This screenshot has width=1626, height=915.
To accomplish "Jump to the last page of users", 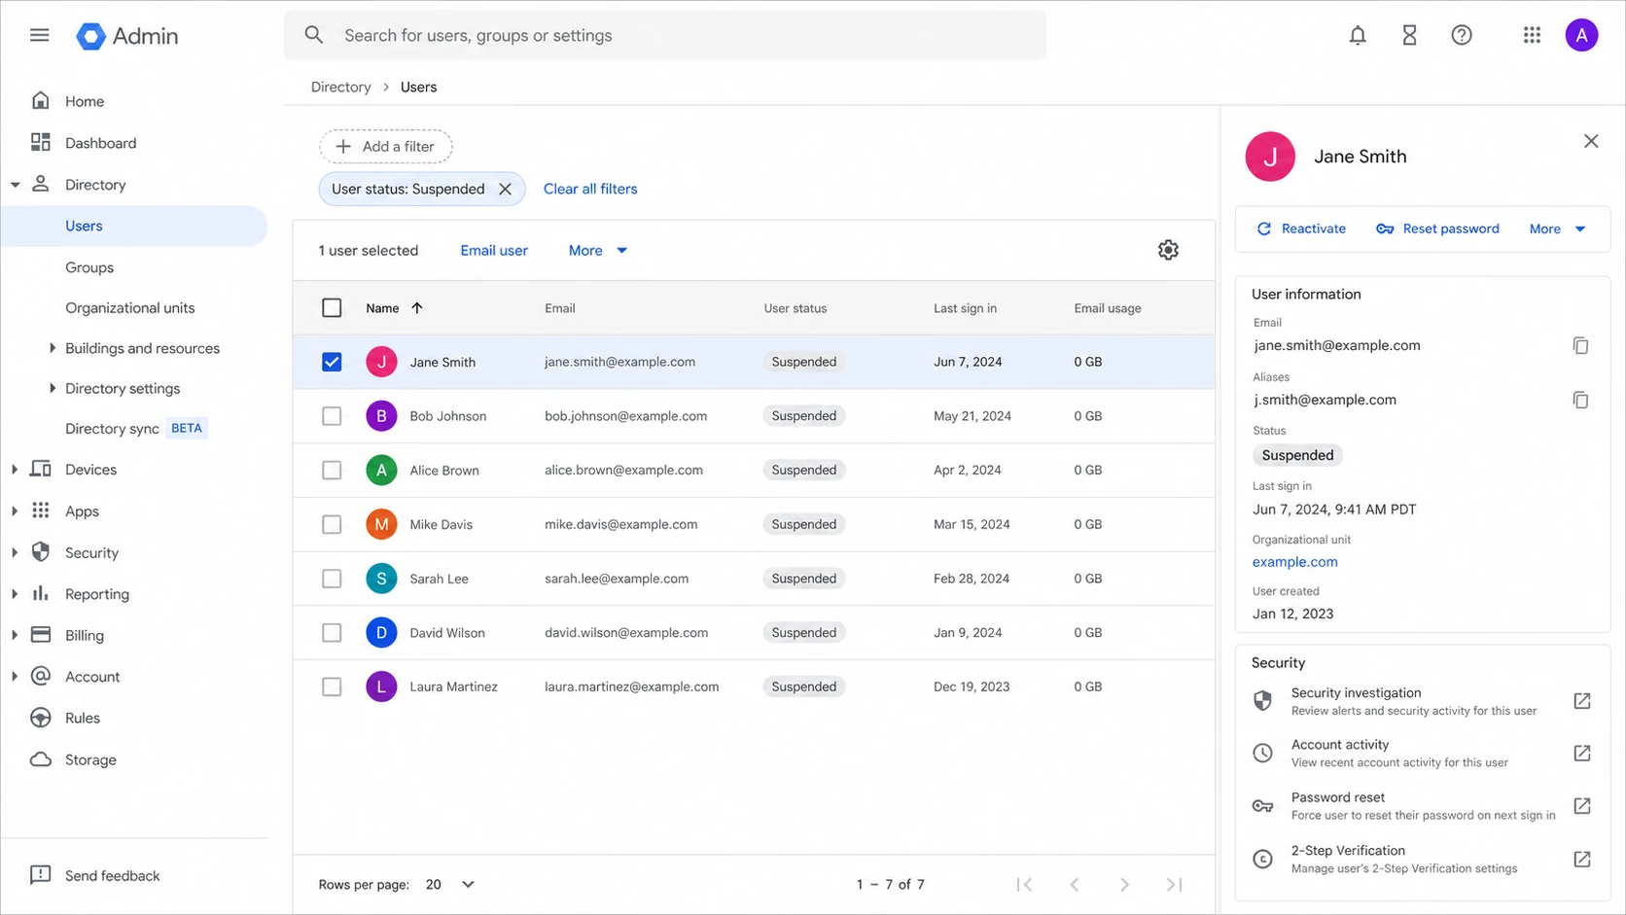I will point(1175,884).
